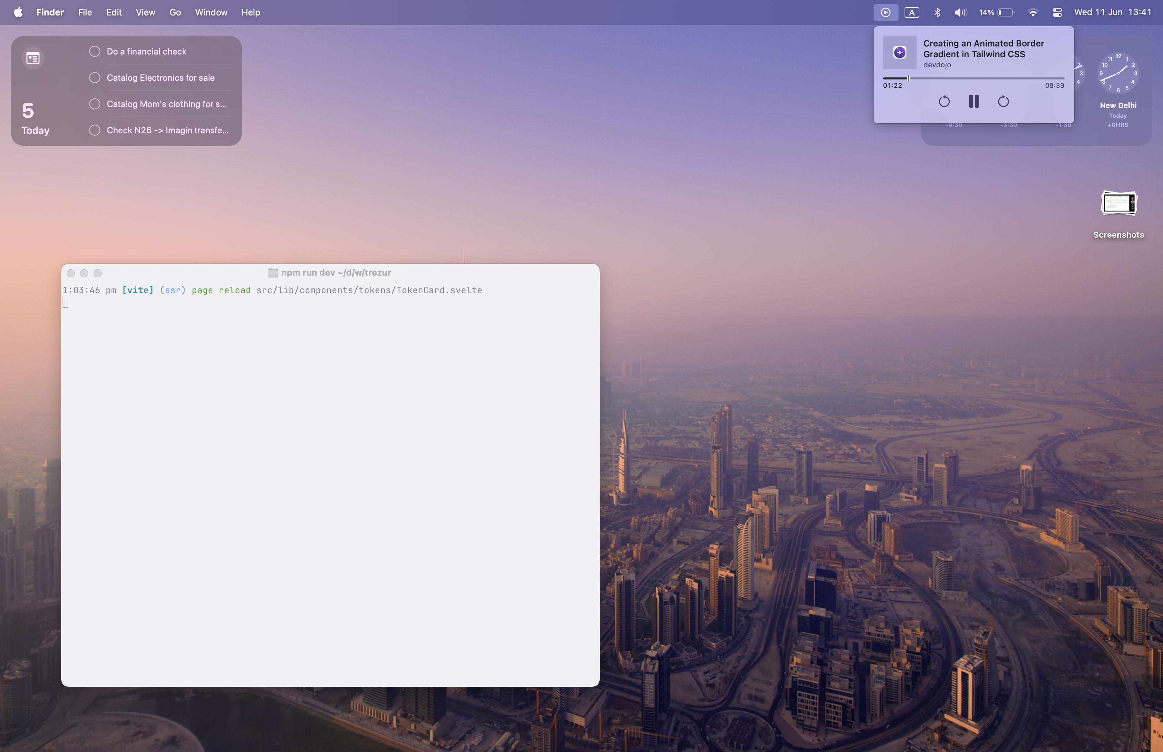Image resolution: width=1163 pixels, height=752 pixels.
Task: Click the devdojo podcast artwork
Action: click(900, 52)
